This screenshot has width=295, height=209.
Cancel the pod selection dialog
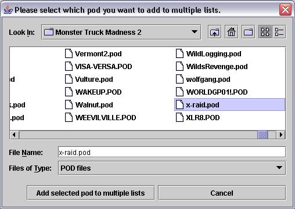point(222,193)
